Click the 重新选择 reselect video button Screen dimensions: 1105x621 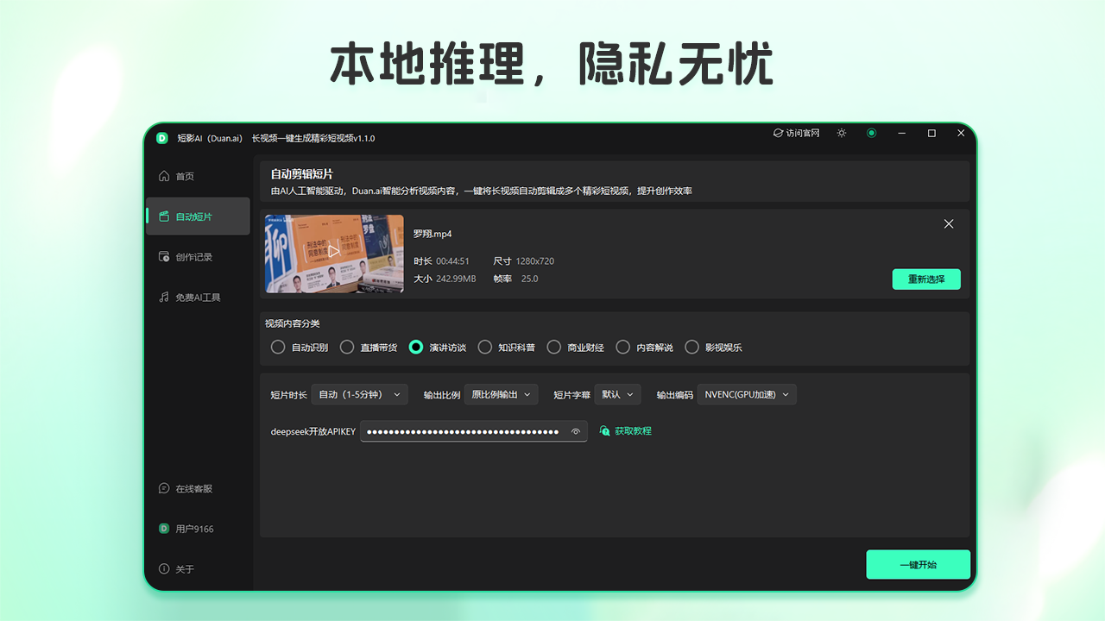[926, 279]
